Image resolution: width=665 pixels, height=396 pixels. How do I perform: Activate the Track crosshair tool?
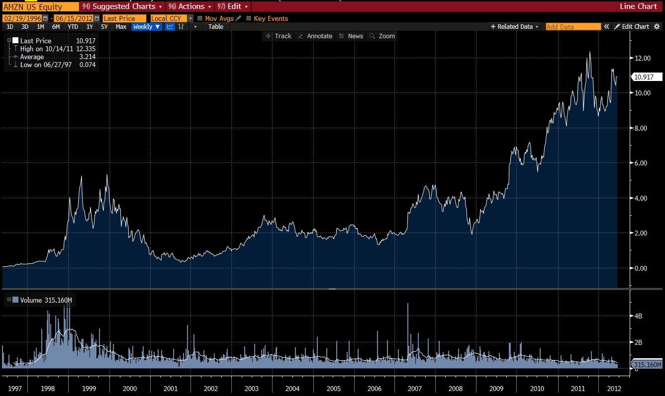[279, 36]
